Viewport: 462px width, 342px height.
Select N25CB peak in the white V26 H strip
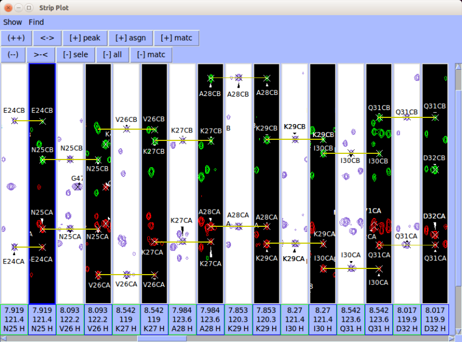click(x=70, y=159)
